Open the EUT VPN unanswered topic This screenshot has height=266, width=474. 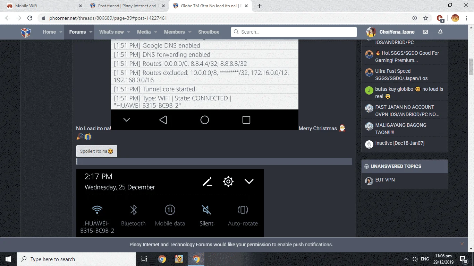(x=385, y=180)
